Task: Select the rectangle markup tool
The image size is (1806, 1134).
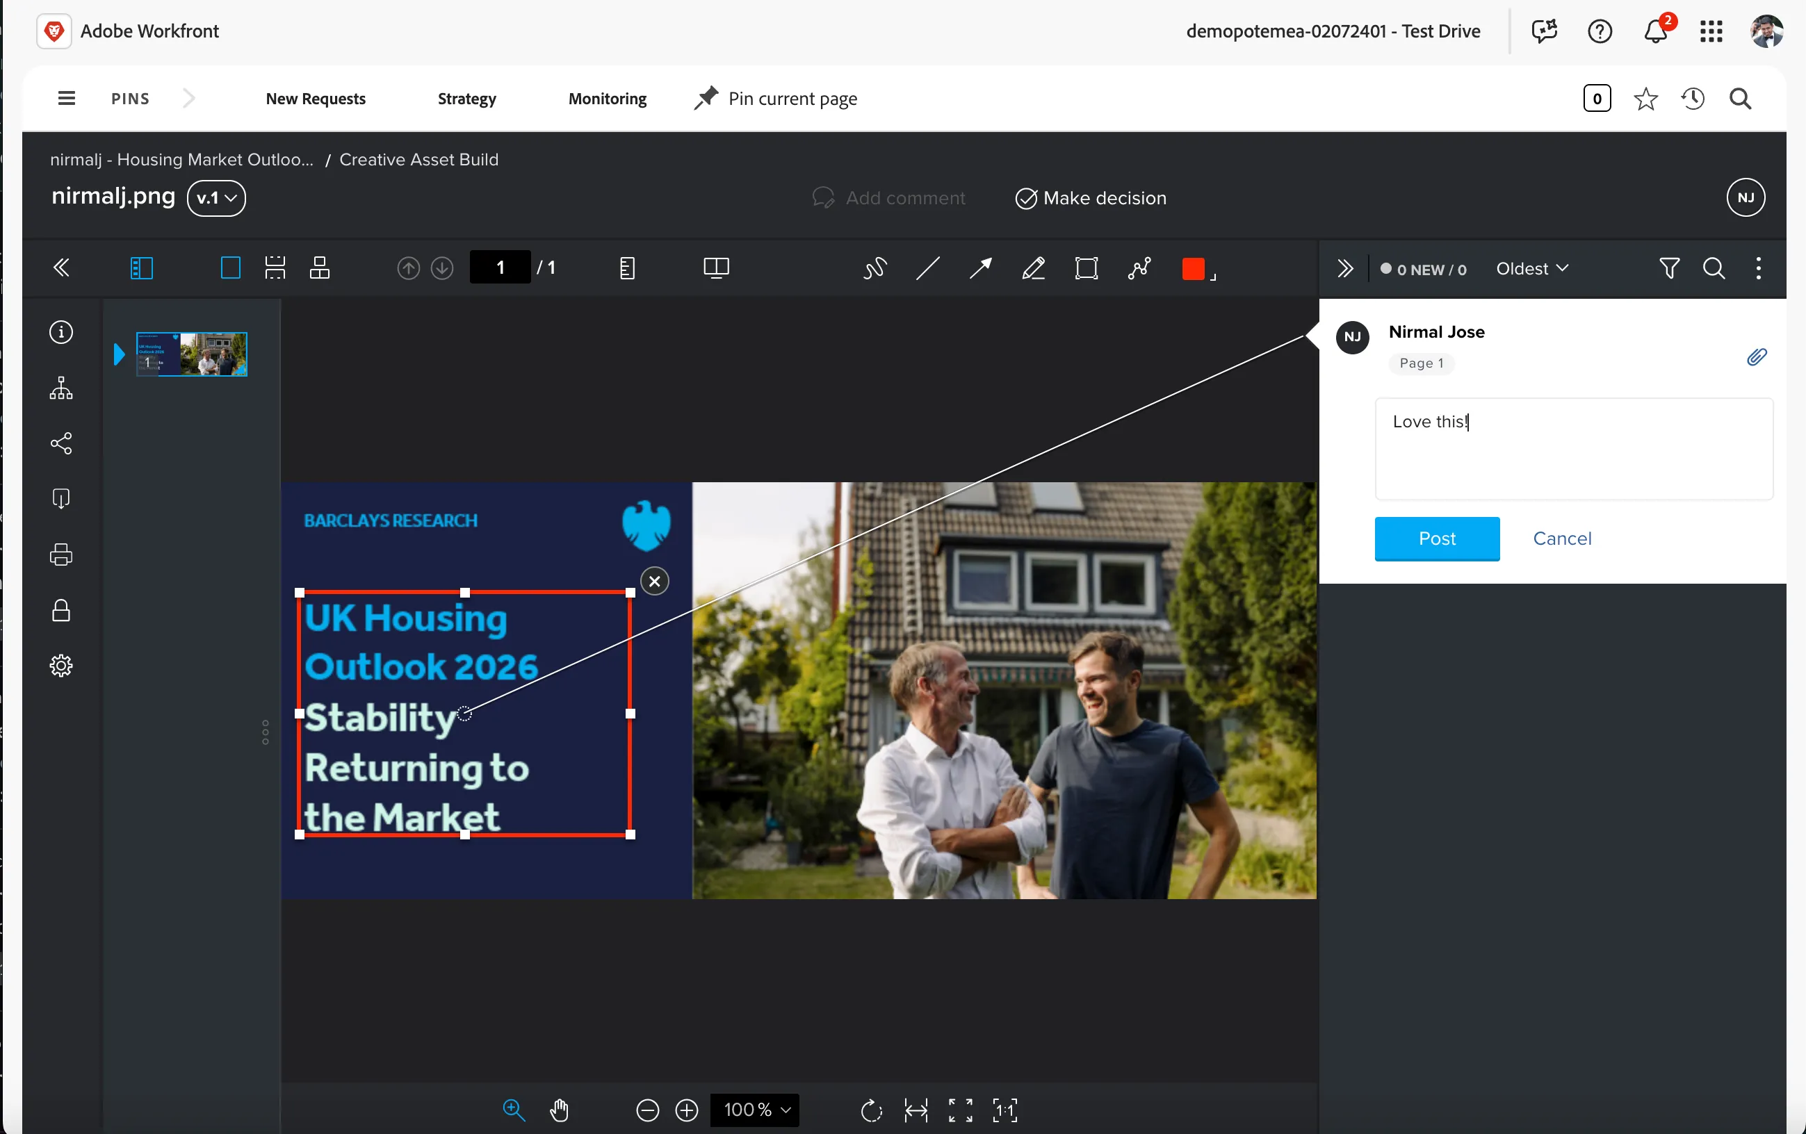Action: pos(1086,268)
